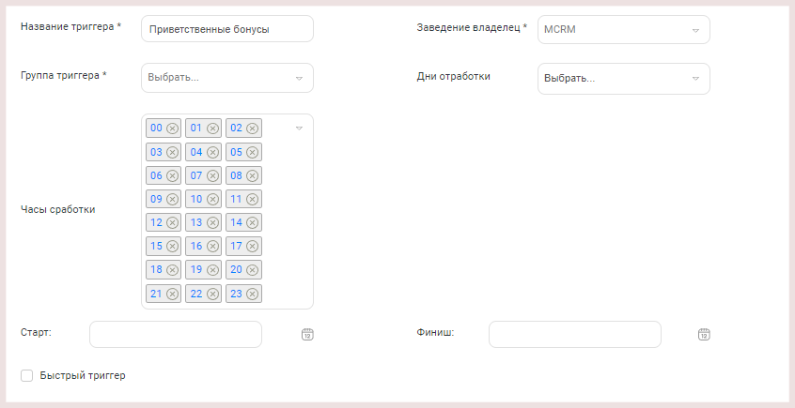Open the Старт calendar date picker
This screenshot has height=408, width=795.
pos(307,334)
